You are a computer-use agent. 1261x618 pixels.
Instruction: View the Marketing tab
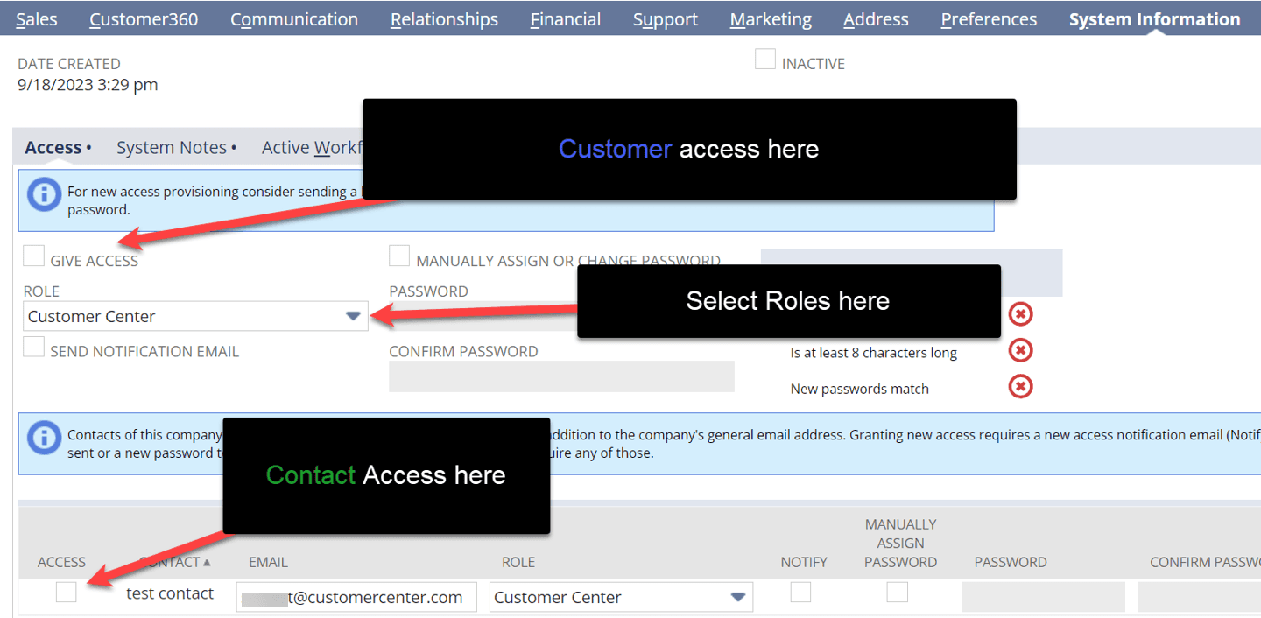click(771, 19)
